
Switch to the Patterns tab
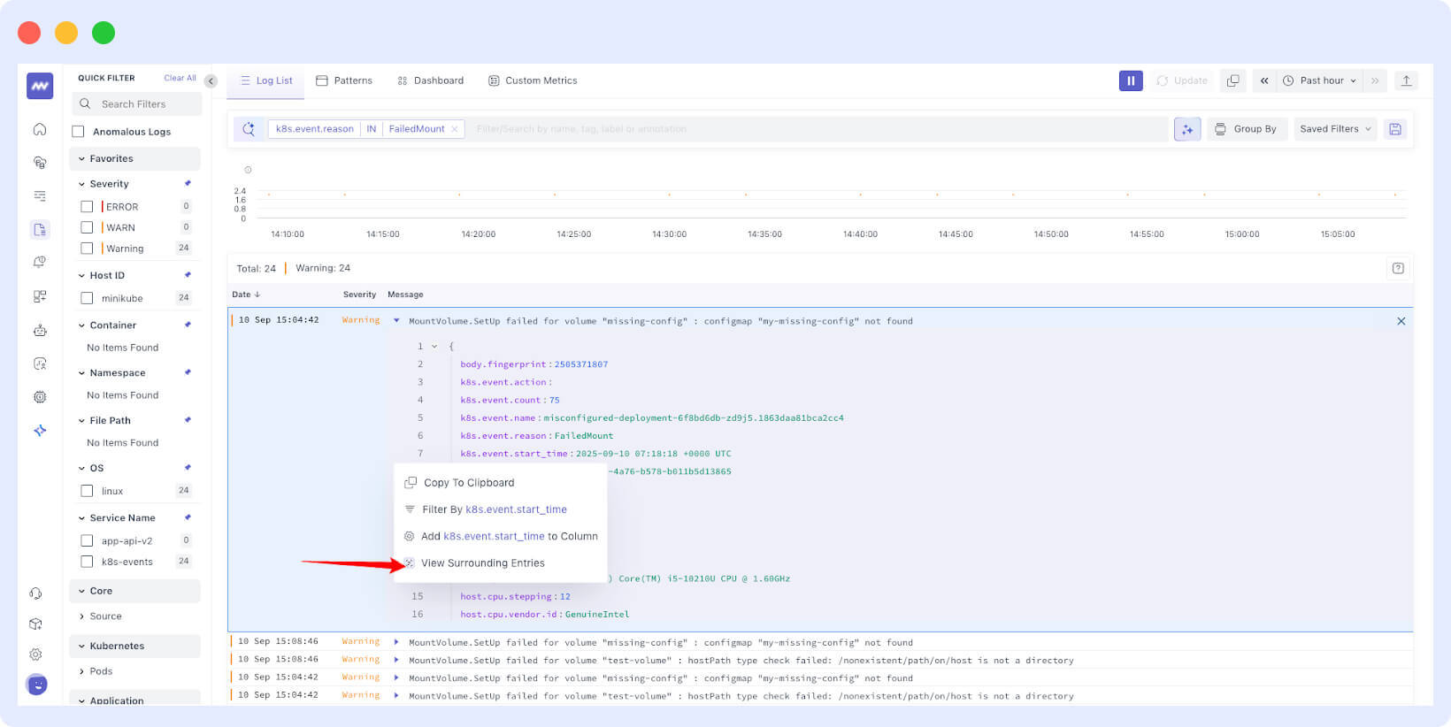[x=344, y=80]
